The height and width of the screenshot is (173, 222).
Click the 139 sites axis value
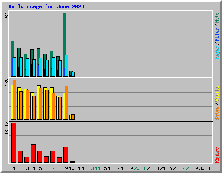(7, 83)
